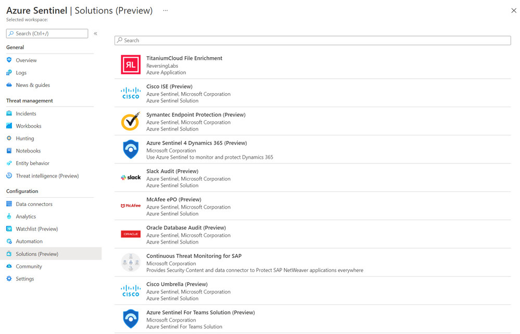Open the ellipsis more options menu
The height and width of the screenshot is (334, 520).
point(166,10)
